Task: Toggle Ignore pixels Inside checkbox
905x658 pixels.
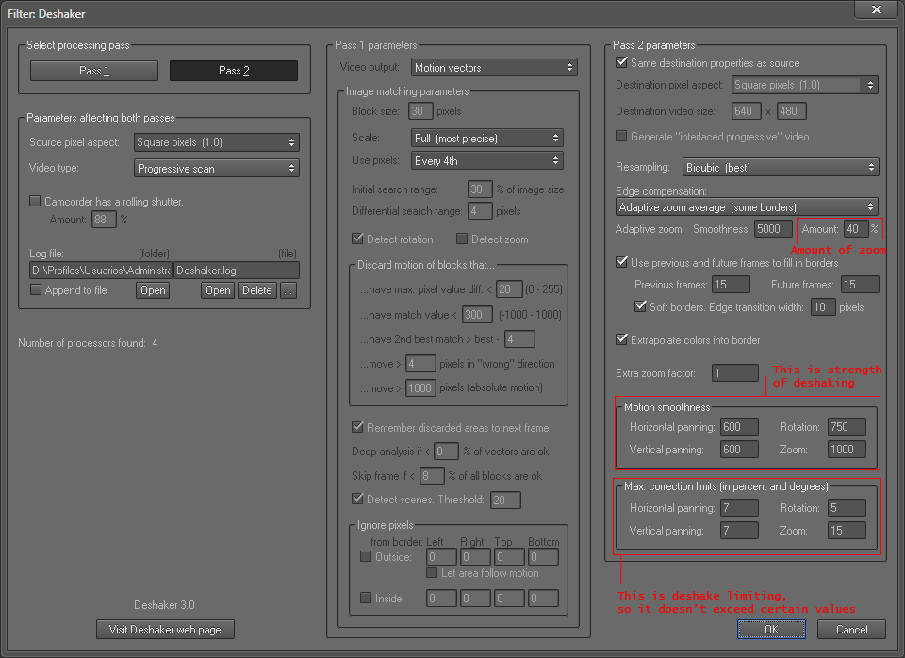Action: coord(366,598)
